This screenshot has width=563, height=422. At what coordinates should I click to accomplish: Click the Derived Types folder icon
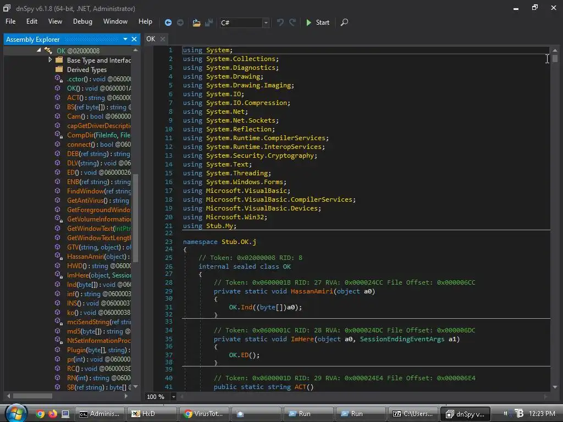(59, 70)
